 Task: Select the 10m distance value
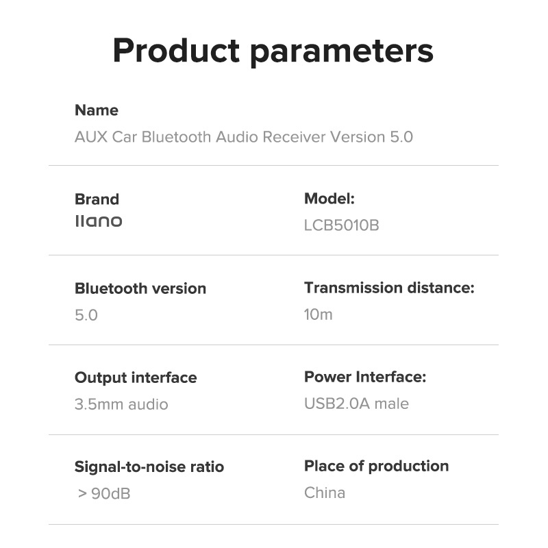[x=318, y=314]
